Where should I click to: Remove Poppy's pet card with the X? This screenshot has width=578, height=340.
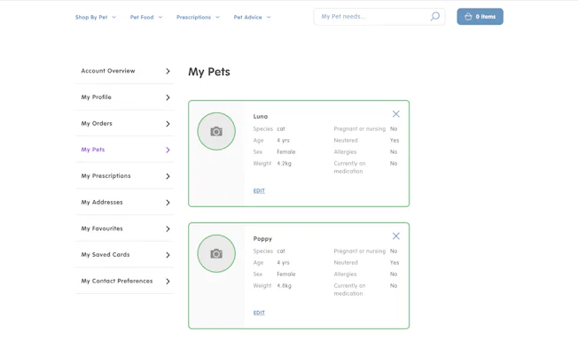tap(396, 236)
